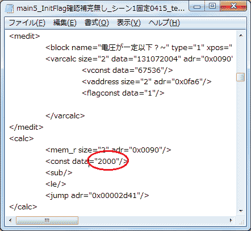Click the vertical scrollbar up arrow
Image resolution: width=251 pixels, height=231 pixels.
[241, 35]
